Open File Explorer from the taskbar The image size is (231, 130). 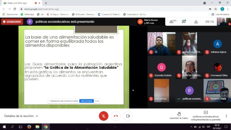pos(37,127)
